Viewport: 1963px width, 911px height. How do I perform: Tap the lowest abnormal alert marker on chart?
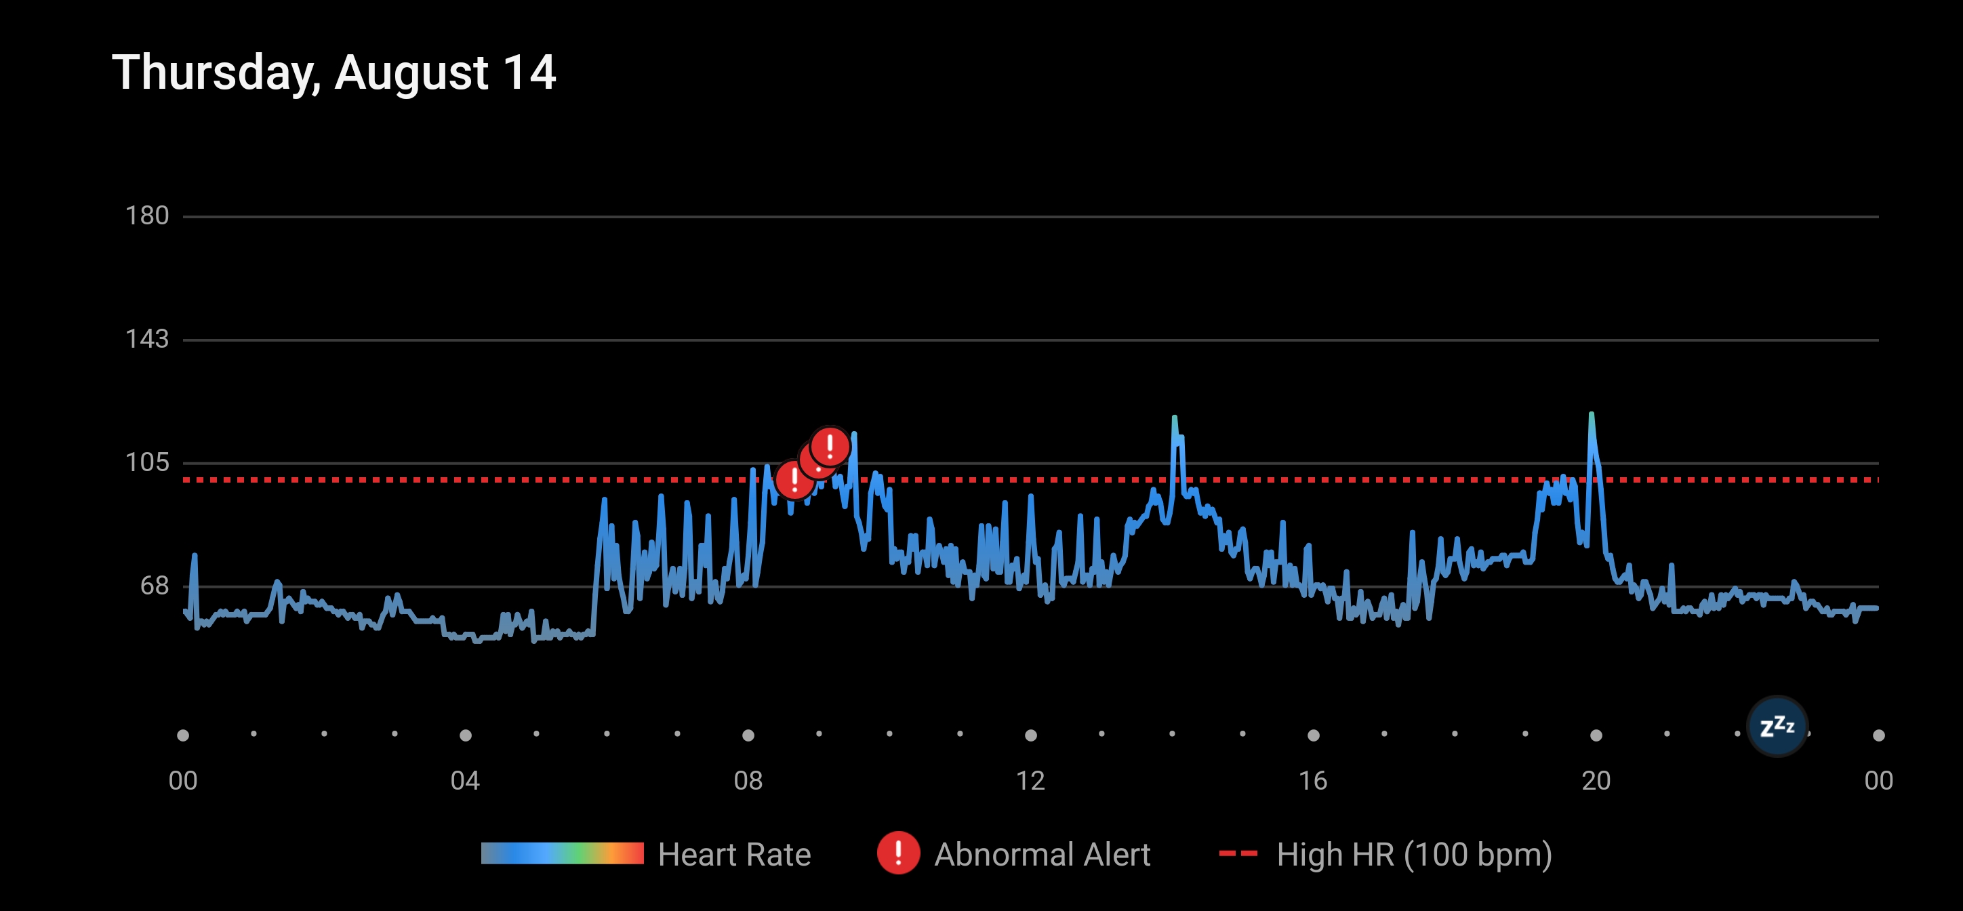tap(794, 481)
